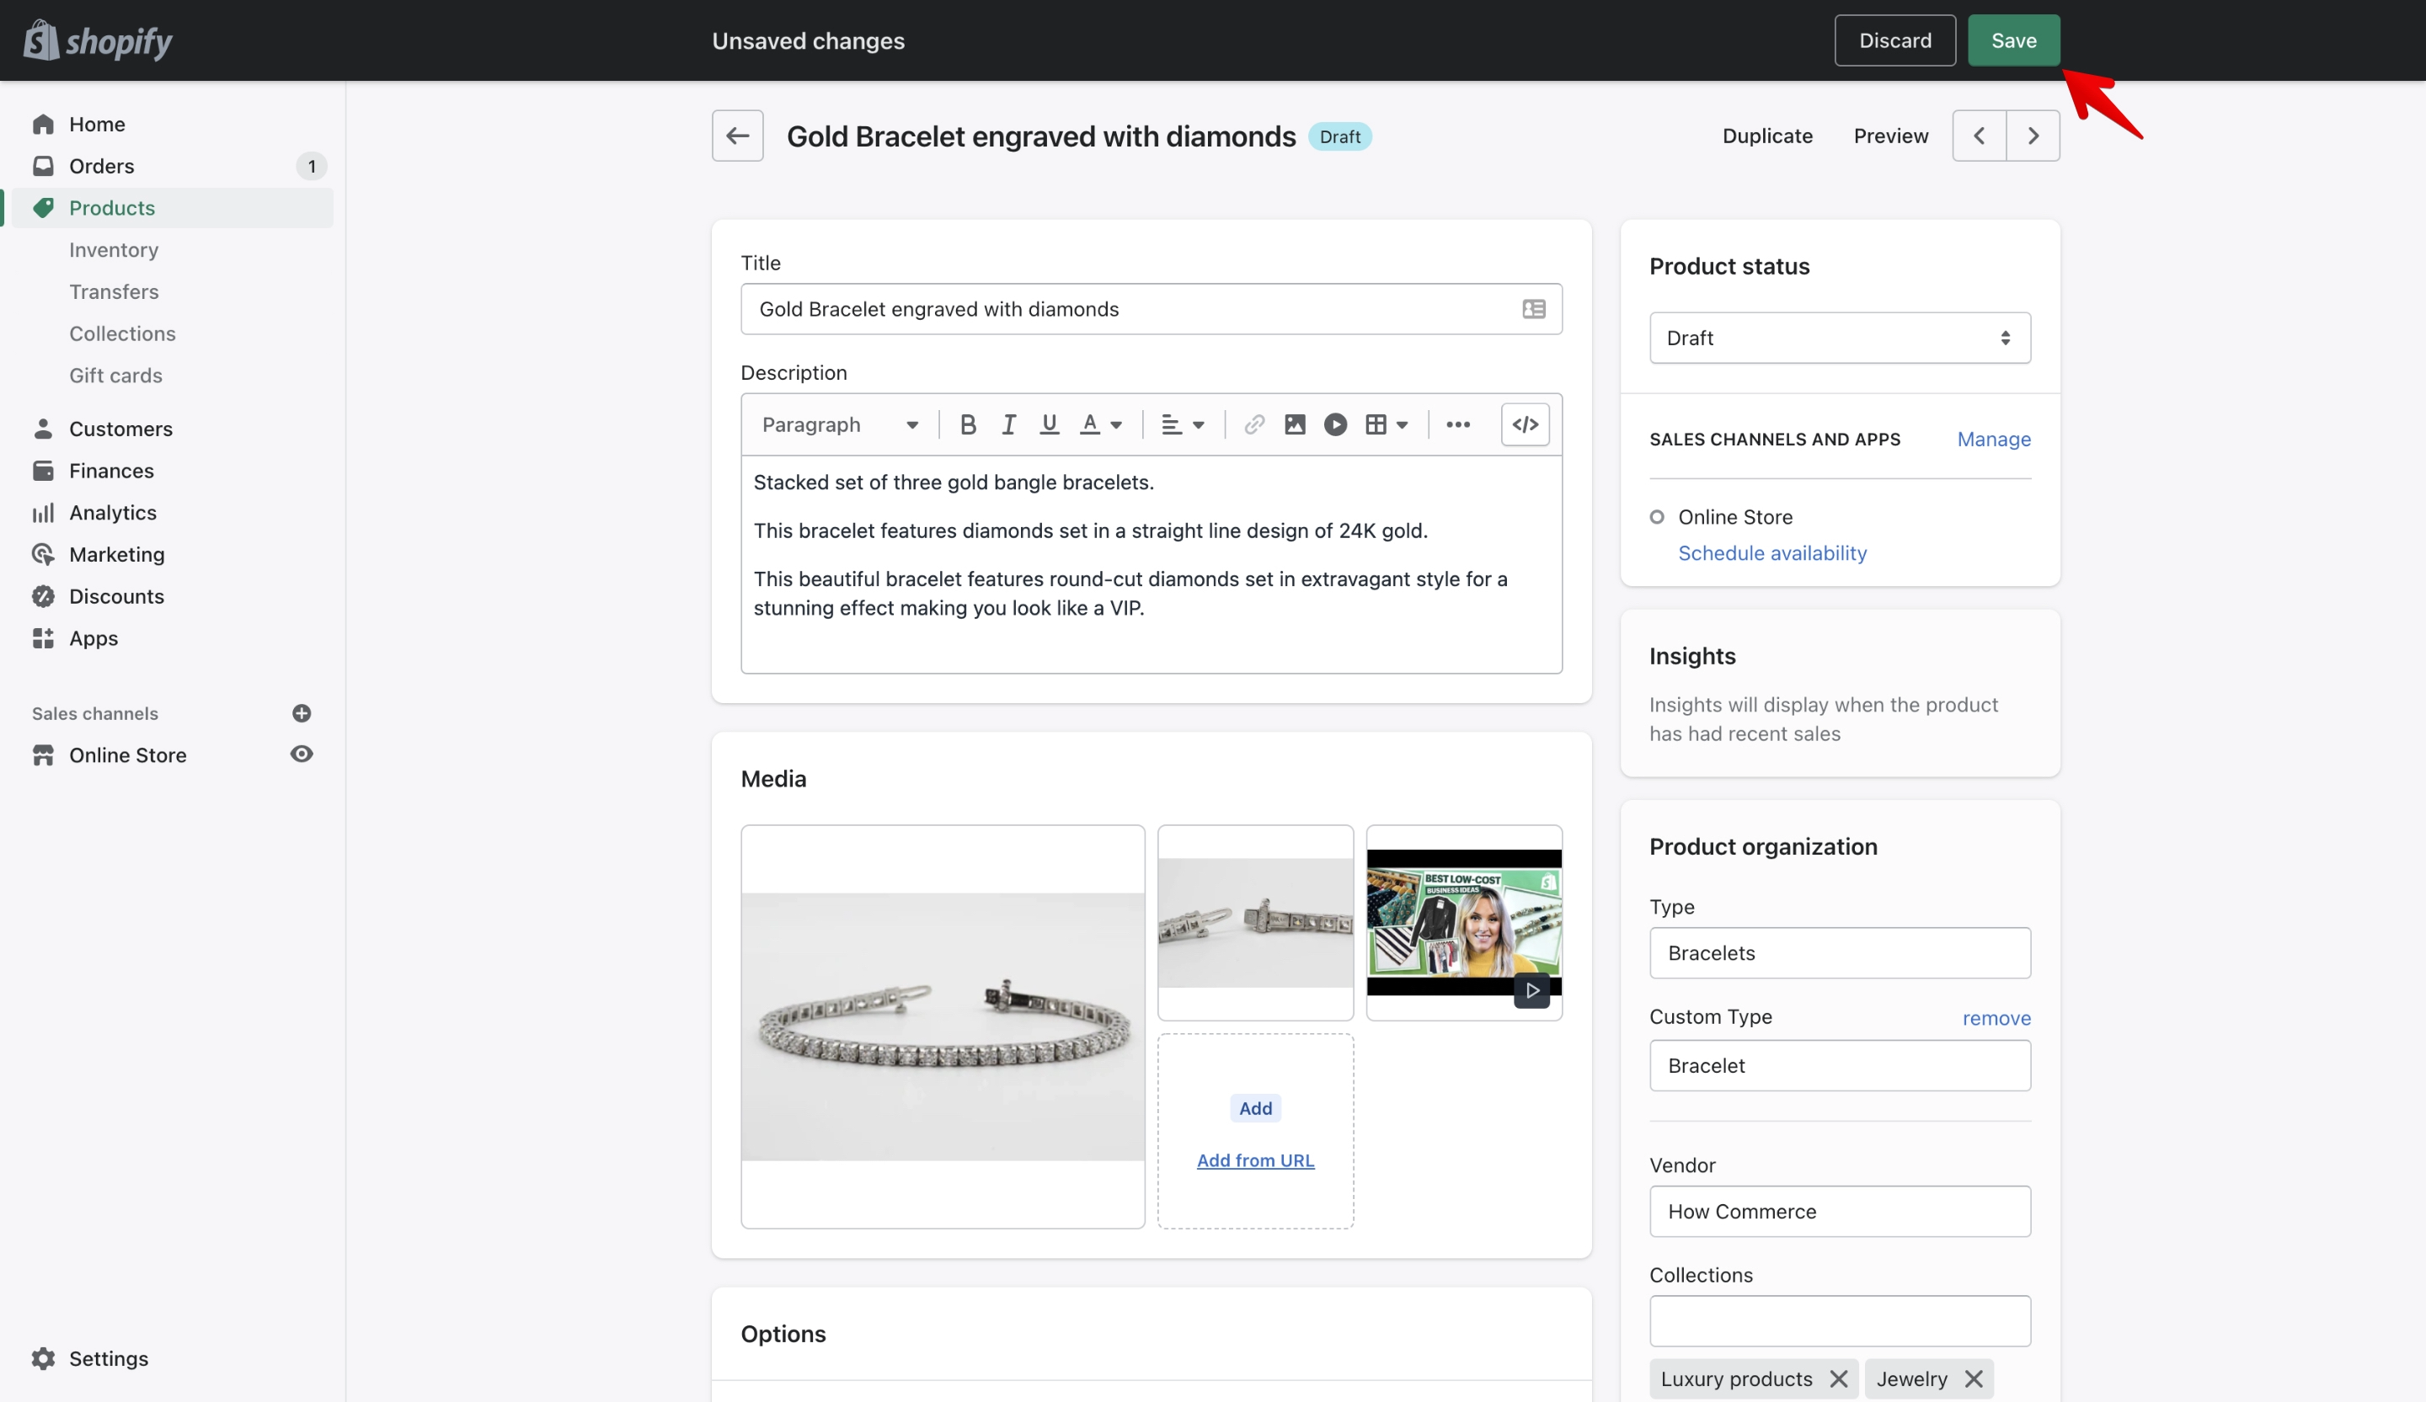Open Collections submenu item
This screenshot has width=2426, height=1402.
pyautogui.click(x=122, y=333)
